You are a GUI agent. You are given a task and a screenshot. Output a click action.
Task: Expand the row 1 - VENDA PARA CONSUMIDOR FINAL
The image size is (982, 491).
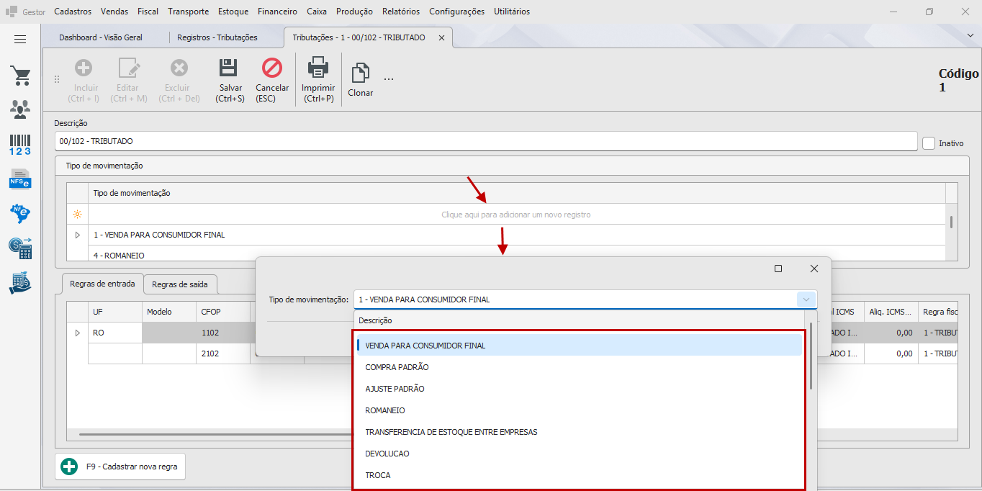78,235
